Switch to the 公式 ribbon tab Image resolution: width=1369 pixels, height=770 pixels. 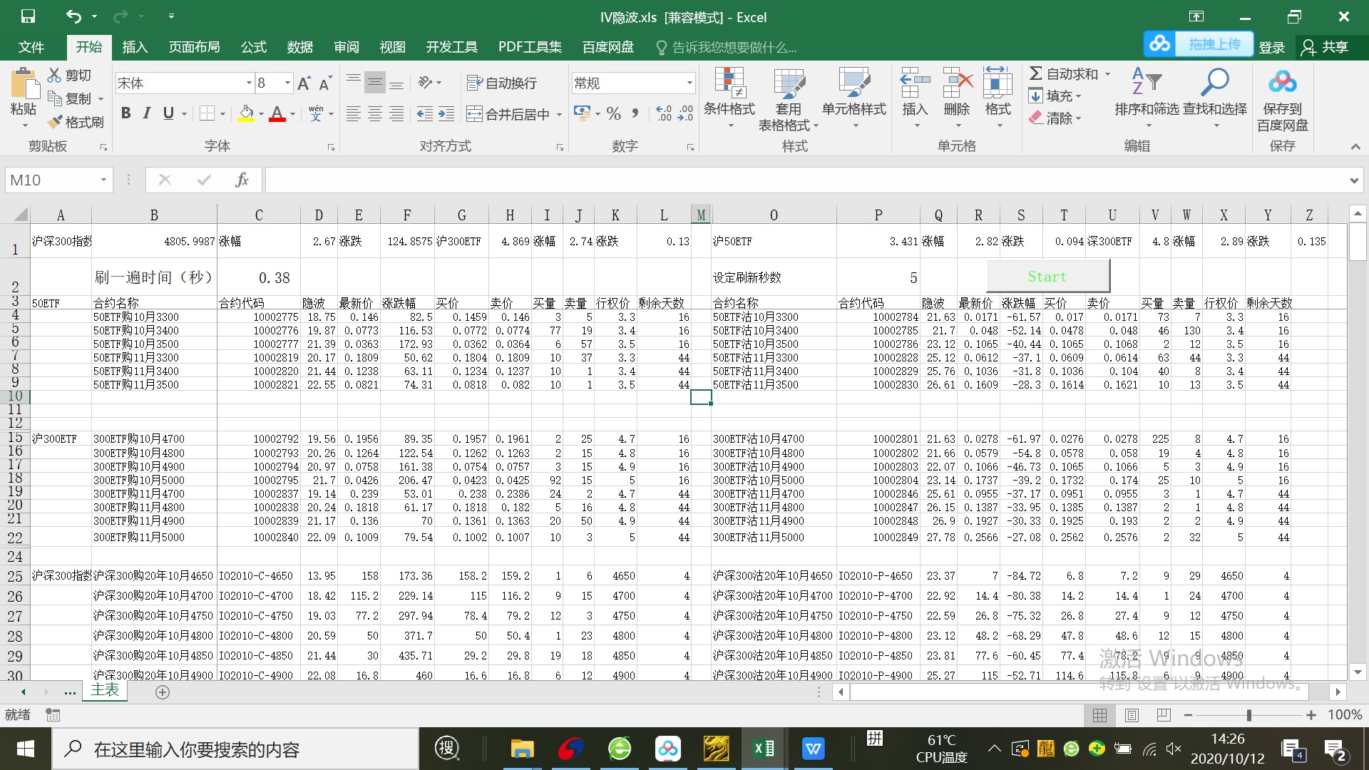click(x=253, y=47)
